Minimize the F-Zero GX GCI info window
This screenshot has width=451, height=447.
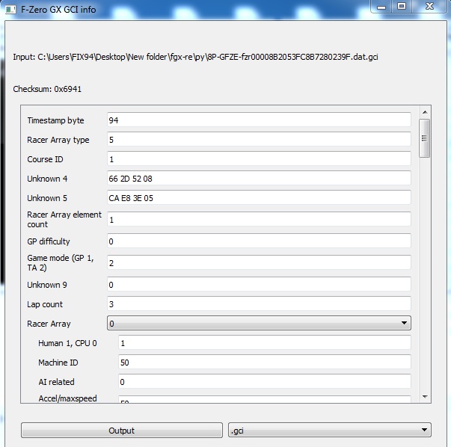coord(381,7)
